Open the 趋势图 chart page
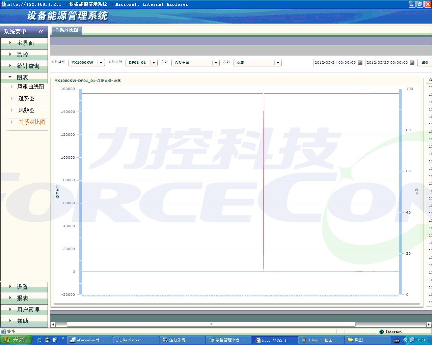This screenshot has width=432, height=345. 26,98
